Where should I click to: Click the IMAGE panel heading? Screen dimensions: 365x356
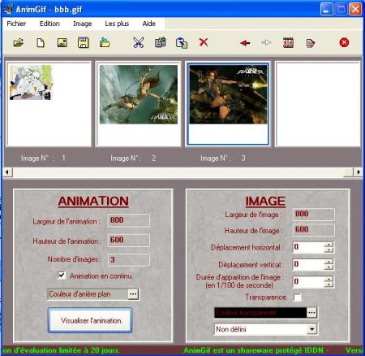tap(265, 202)
